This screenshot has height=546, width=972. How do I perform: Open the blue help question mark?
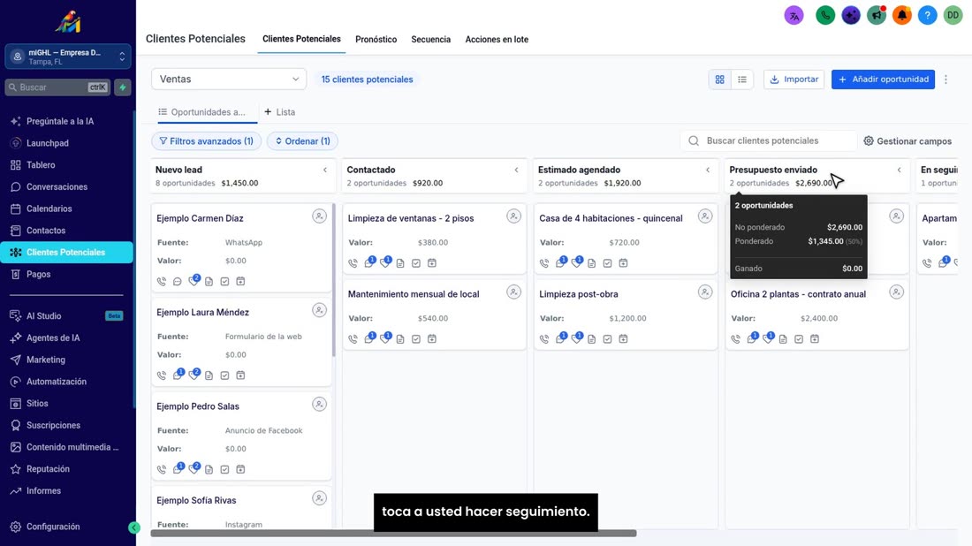pos(927,16)
